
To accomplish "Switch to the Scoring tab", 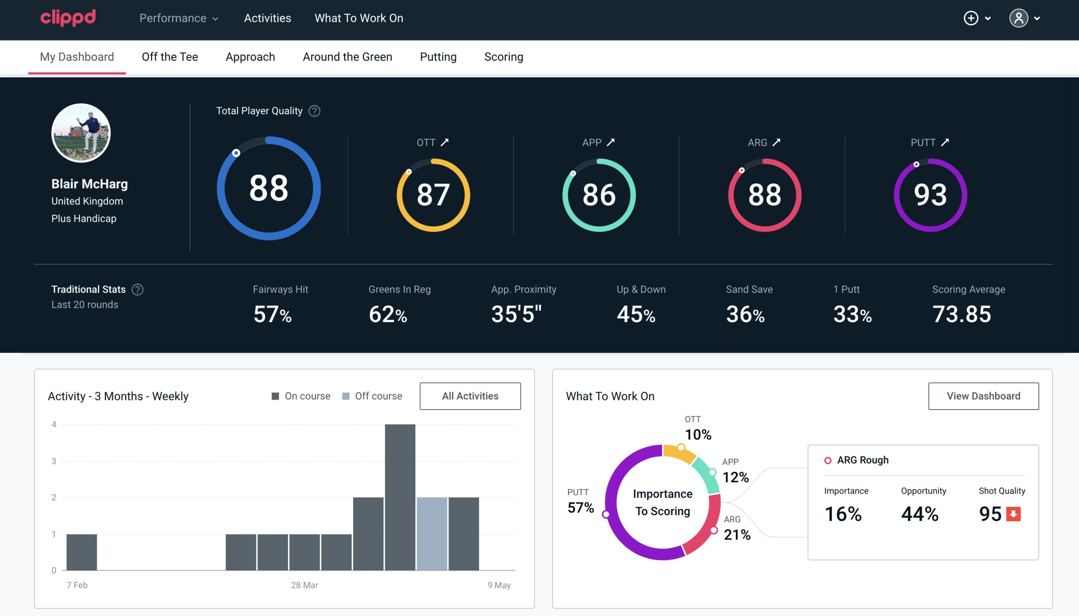I will (503, 56).
